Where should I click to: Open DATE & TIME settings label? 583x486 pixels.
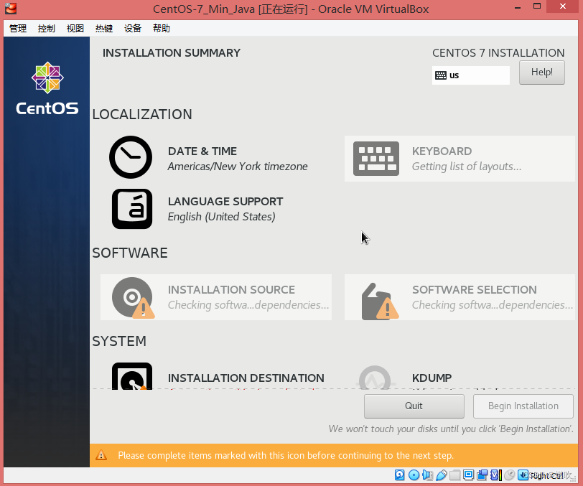(x=202, y=151)
